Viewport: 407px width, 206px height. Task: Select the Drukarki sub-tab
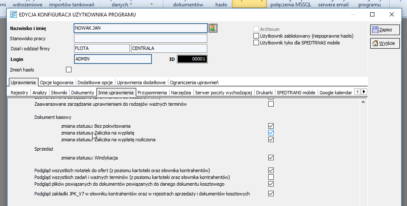264,93
